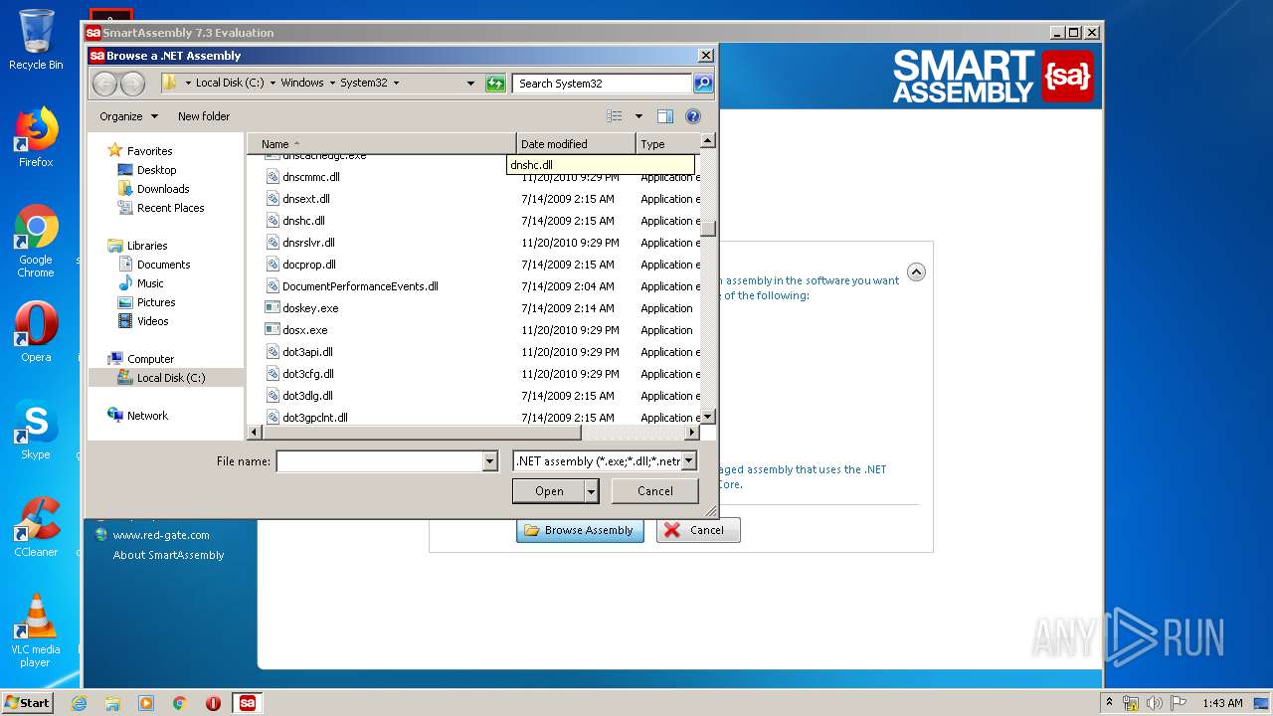Select Pictures library

[x=156, y=302]
